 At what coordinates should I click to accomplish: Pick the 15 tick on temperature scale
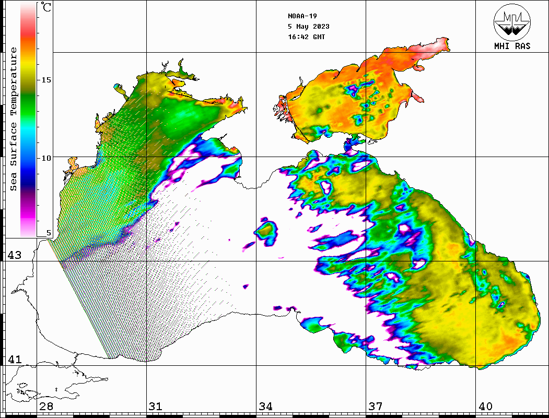[x=46, y=80]
